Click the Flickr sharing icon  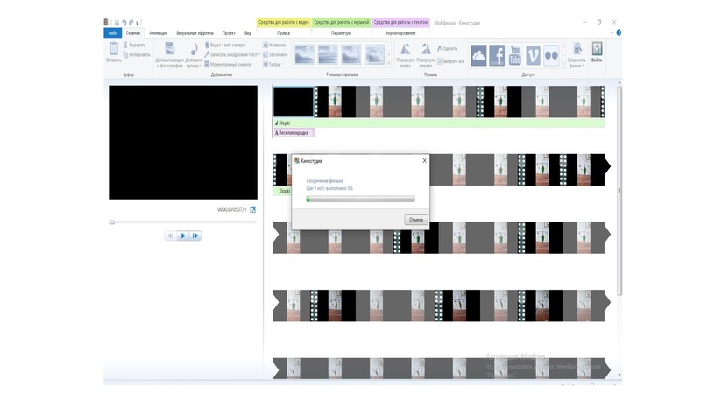pos(551,55)
